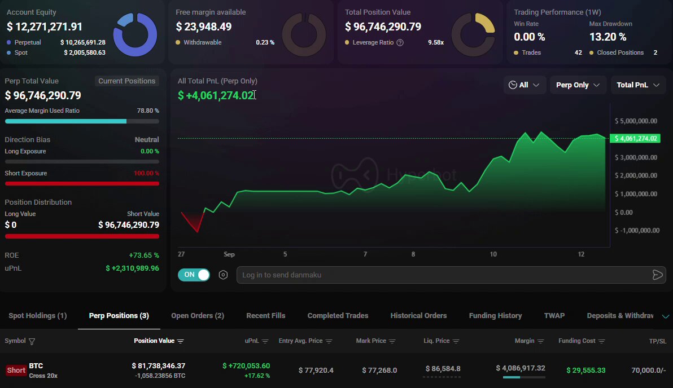
Task: Expand the tab overflow chevron
Action: (x=665, y=316)
